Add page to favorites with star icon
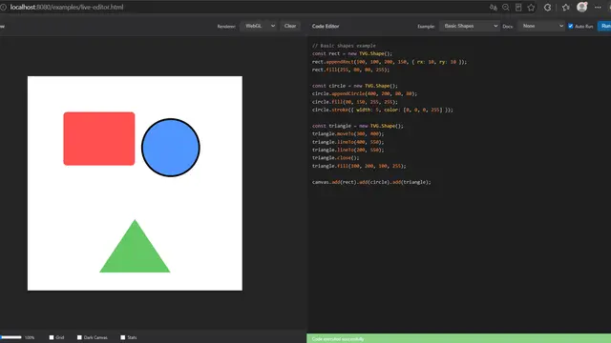611x343 pixels. [x=531, y=8]
